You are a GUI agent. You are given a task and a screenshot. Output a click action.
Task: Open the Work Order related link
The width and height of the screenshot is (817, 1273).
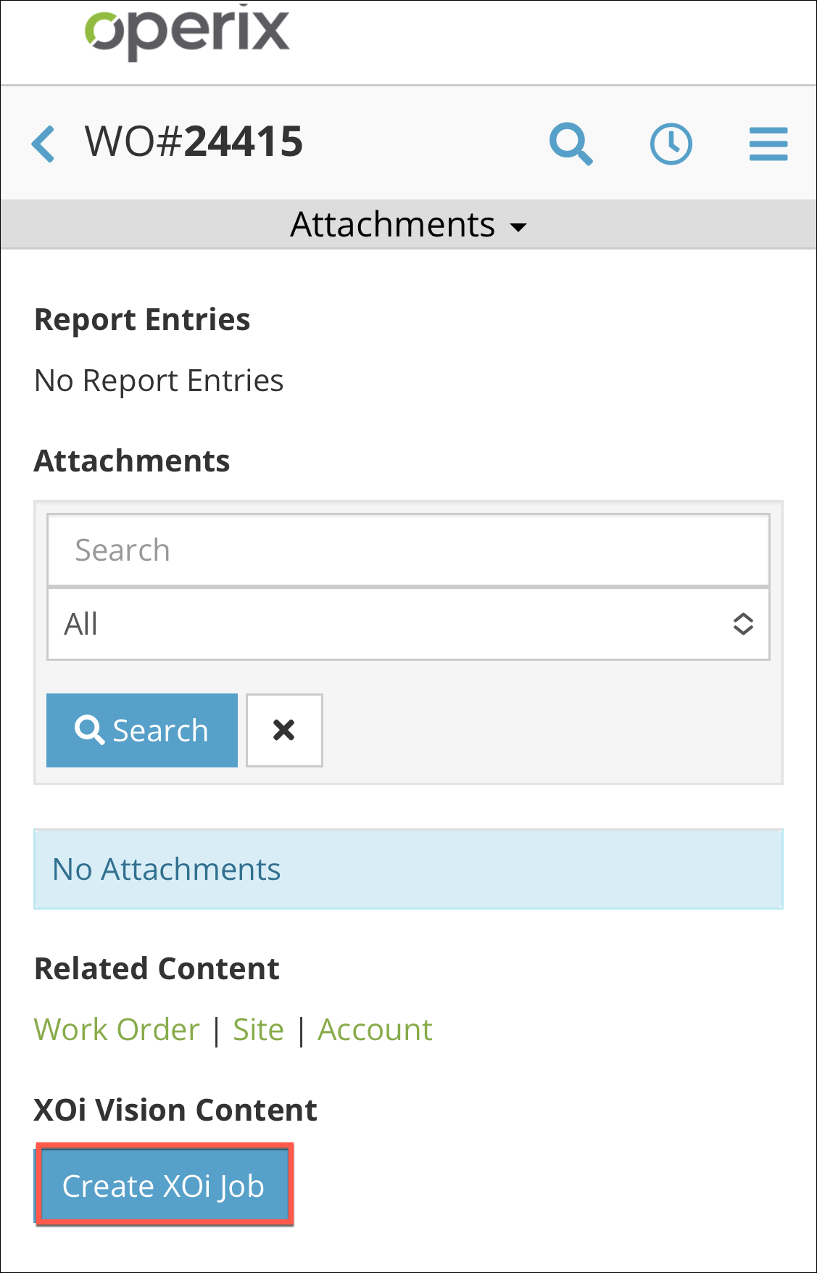[x=117, y=1030]
